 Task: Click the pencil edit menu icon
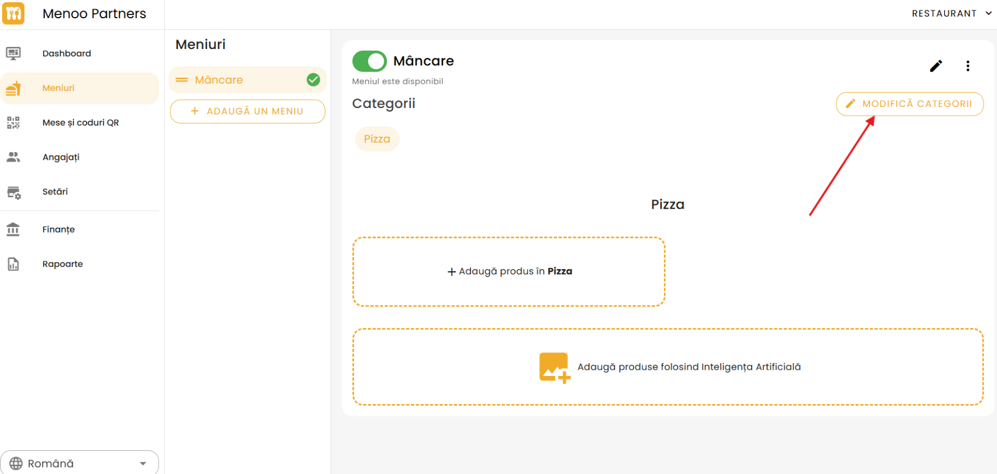936,66
